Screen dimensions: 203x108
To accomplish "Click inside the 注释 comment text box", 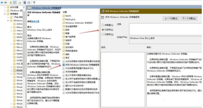I will coord(165,29).
